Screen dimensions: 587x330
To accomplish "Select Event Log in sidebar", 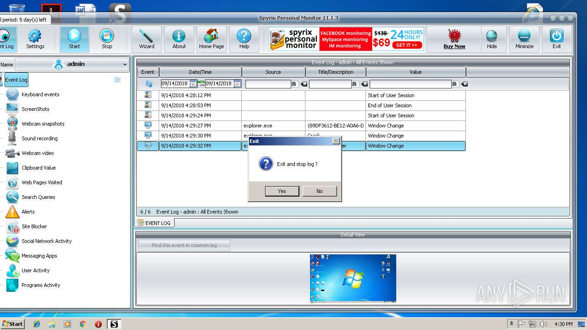I will 16,80.
